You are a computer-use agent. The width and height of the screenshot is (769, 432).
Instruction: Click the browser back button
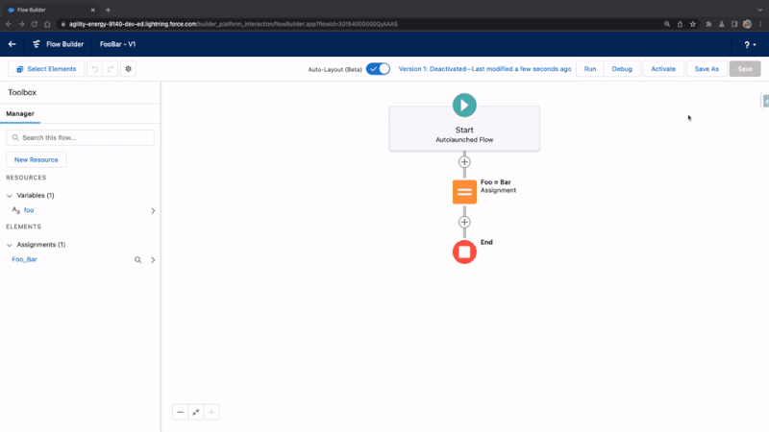(9, 24)
